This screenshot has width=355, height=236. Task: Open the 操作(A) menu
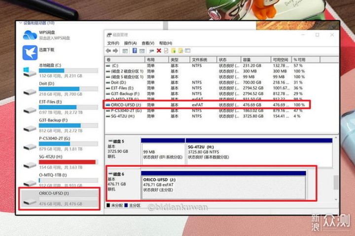[130, 43]
